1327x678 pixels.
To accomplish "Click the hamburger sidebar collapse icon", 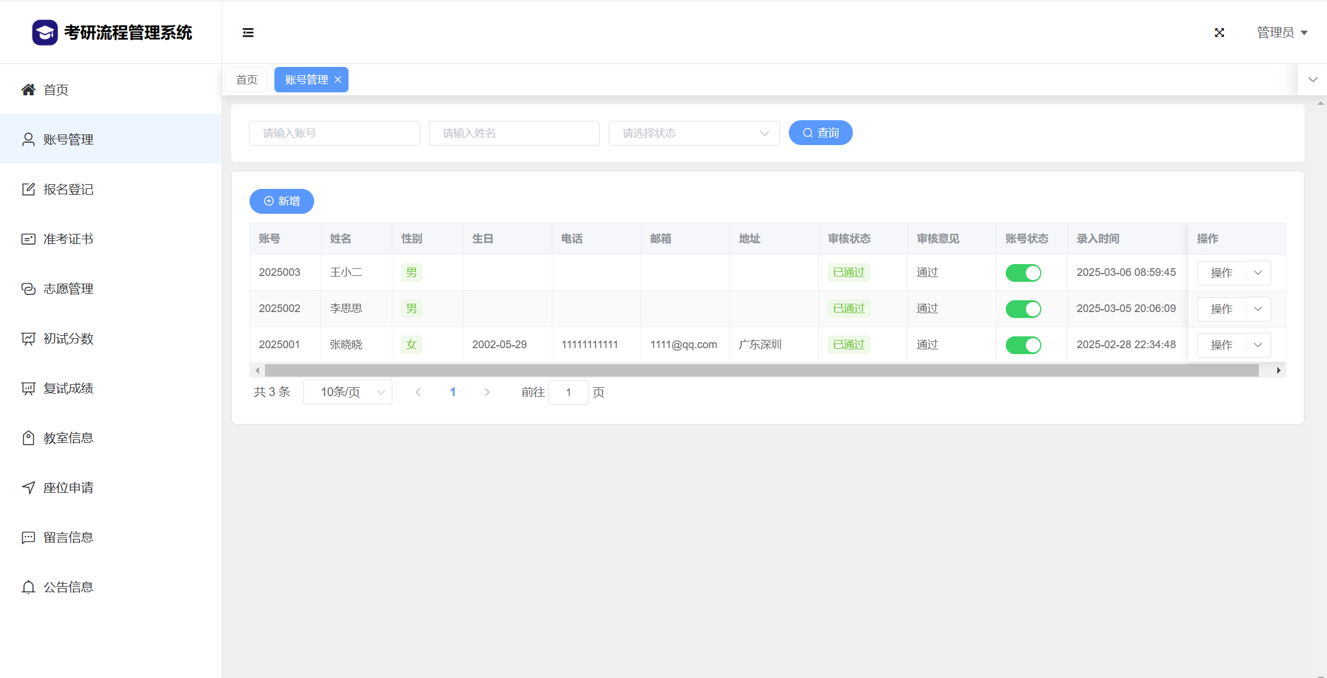I will tap(248, 33).
